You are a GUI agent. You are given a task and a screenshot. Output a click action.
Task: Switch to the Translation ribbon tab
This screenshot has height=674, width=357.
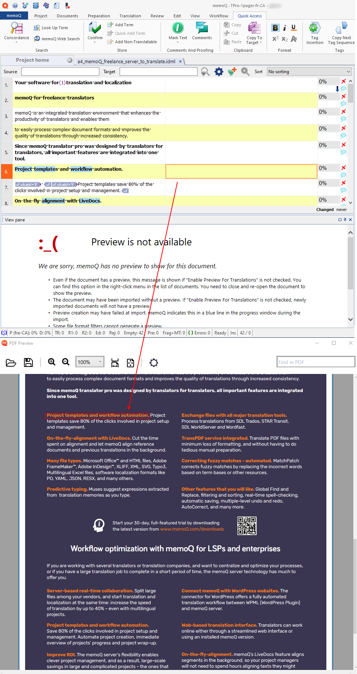tap(130, 16)
